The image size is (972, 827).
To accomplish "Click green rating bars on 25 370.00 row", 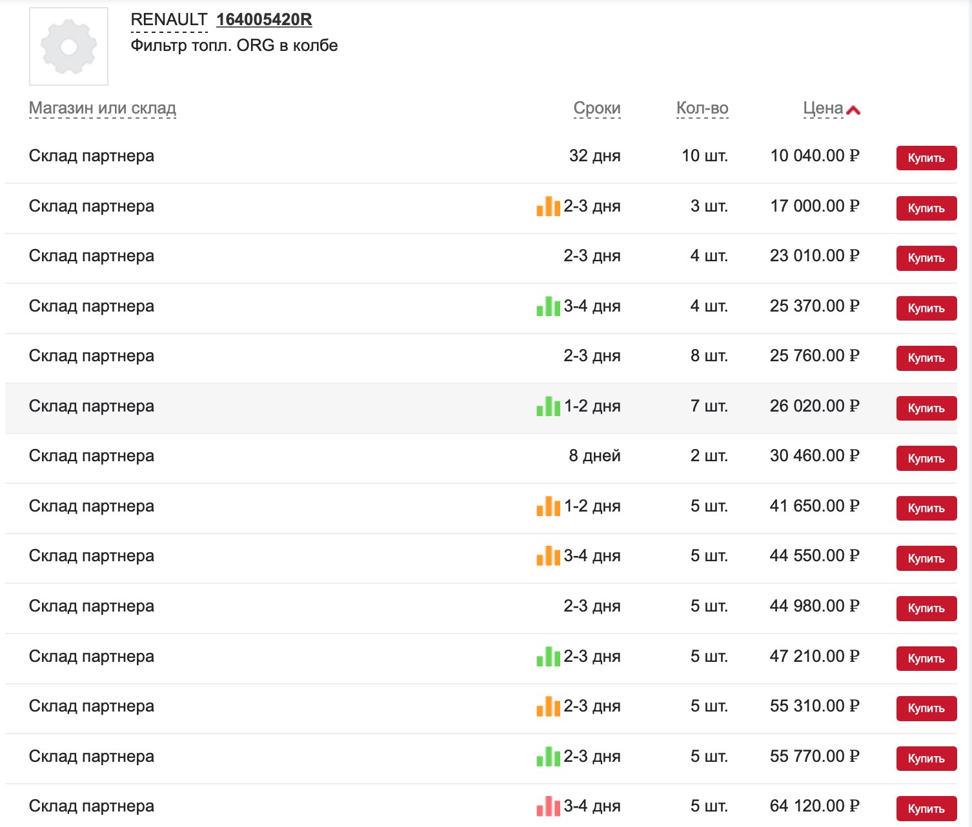I will (548, 306).
